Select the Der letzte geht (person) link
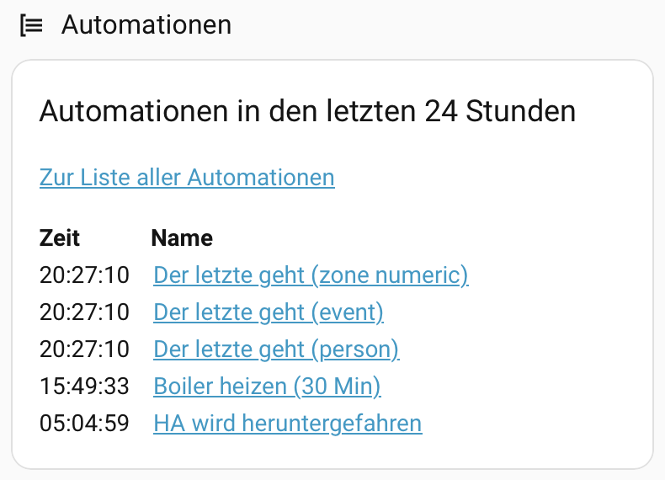The height and width of the screenshot is (480, 665). coord(276,349)
